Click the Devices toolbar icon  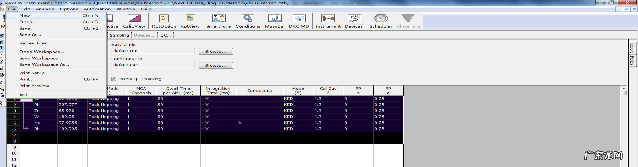click(x=354, y=21)
